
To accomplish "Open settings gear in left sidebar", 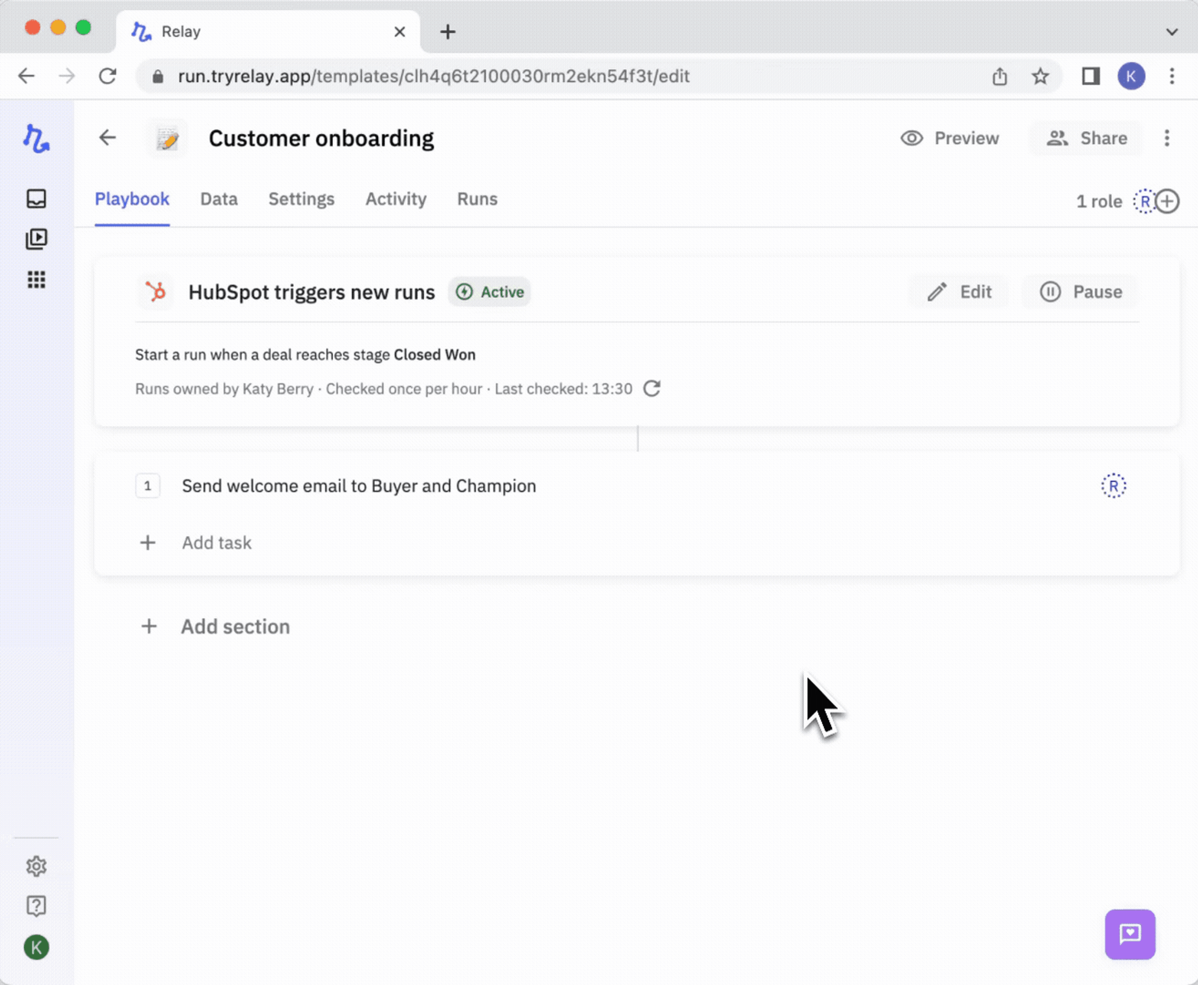I will (36, 866).
